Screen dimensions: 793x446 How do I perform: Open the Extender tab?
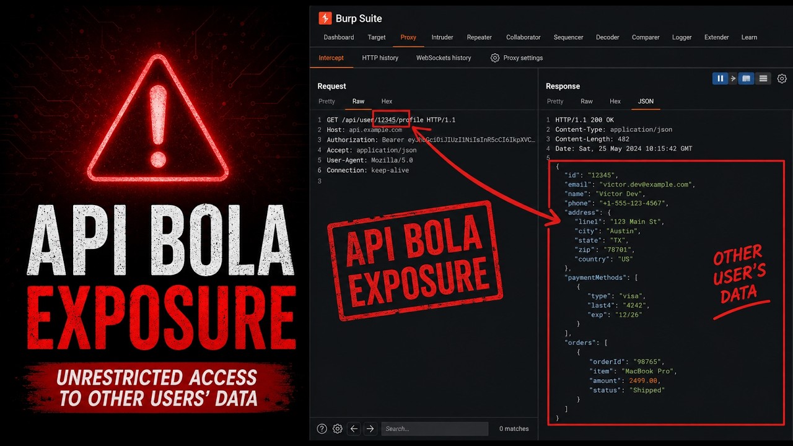(717, 37)
